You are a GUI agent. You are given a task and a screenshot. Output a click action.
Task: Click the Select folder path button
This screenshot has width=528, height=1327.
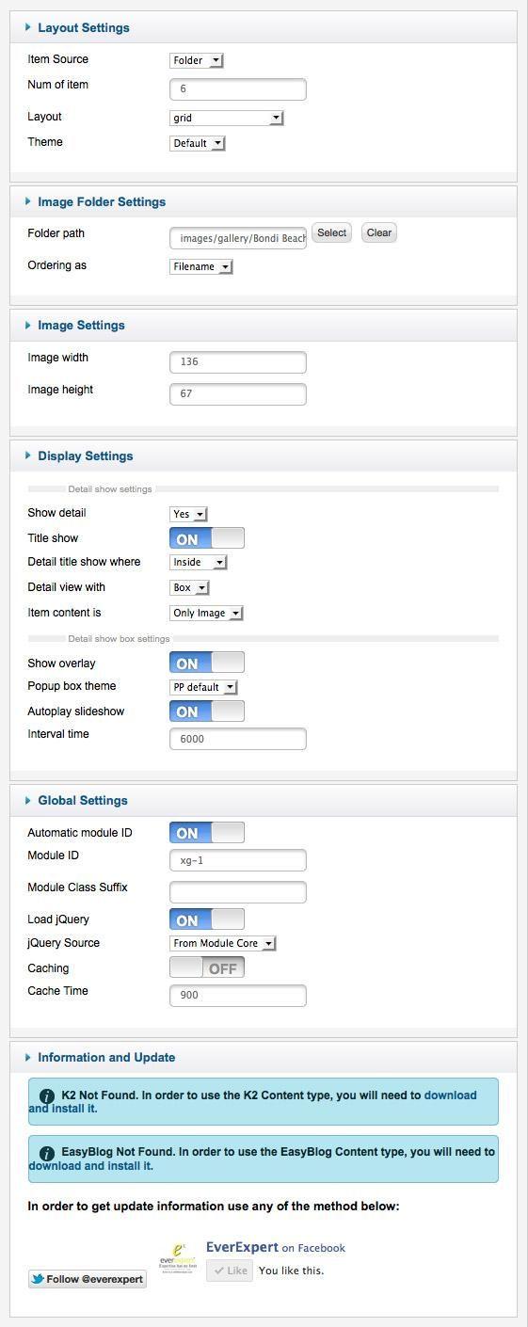point(331,233)
